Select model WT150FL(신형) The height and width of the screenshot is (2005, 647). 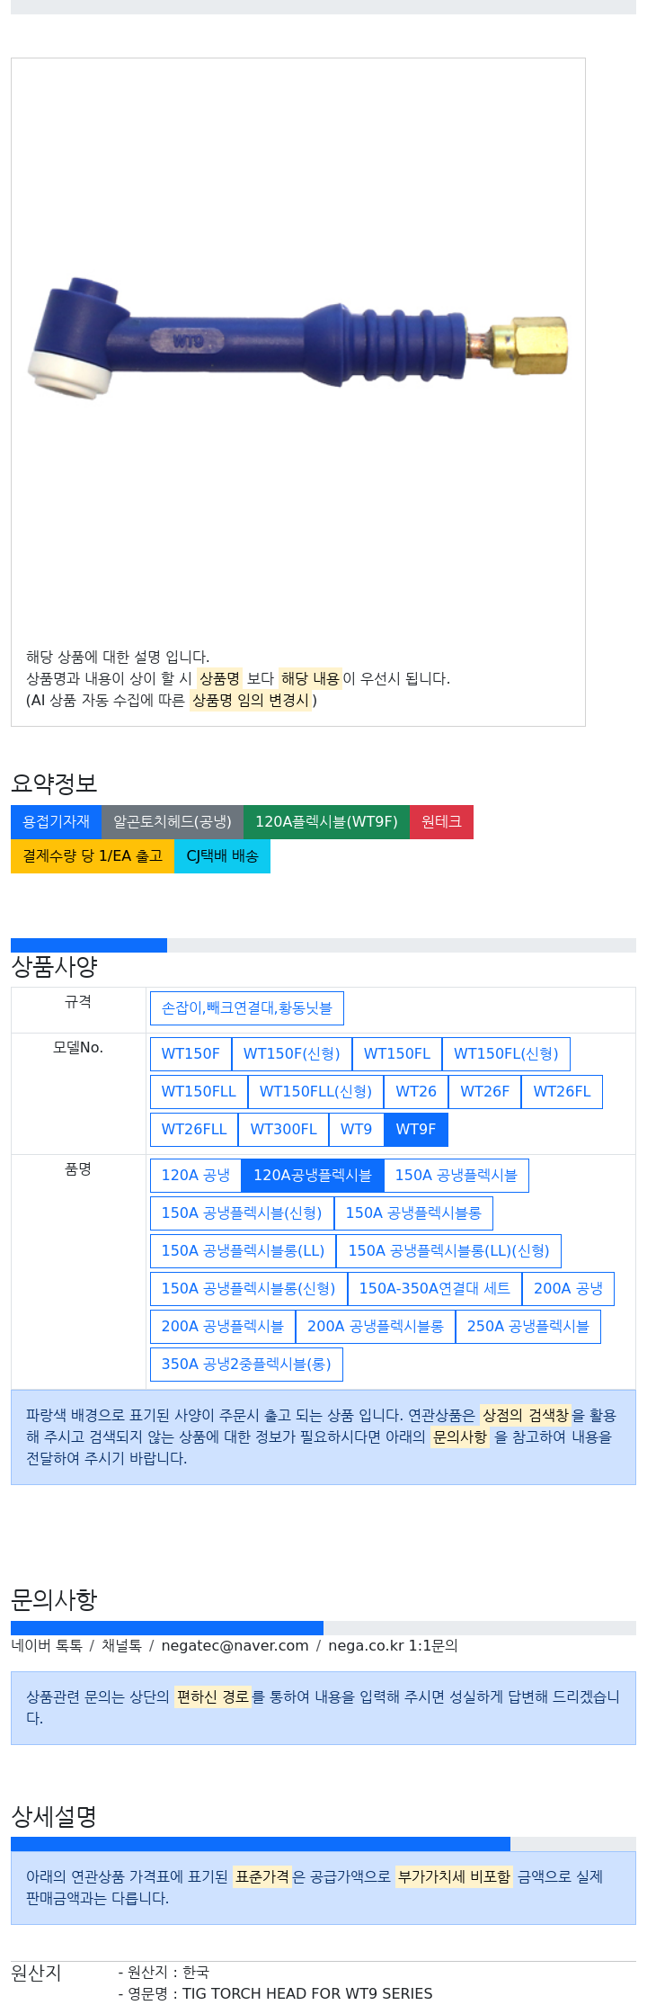506,1054
